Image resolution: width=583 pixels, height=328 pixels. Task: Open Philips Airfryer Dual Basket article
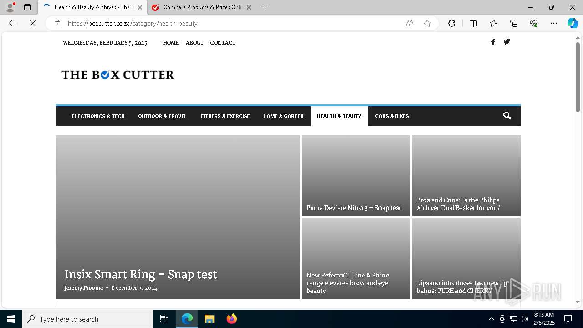(x=458, y=204)
